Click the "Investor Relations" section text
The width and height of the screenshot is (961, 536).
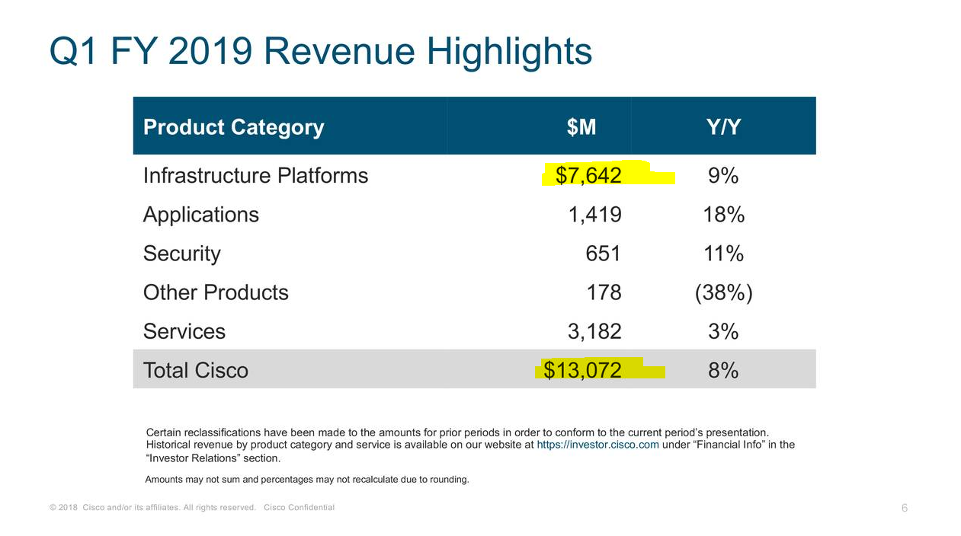[213, 458]
